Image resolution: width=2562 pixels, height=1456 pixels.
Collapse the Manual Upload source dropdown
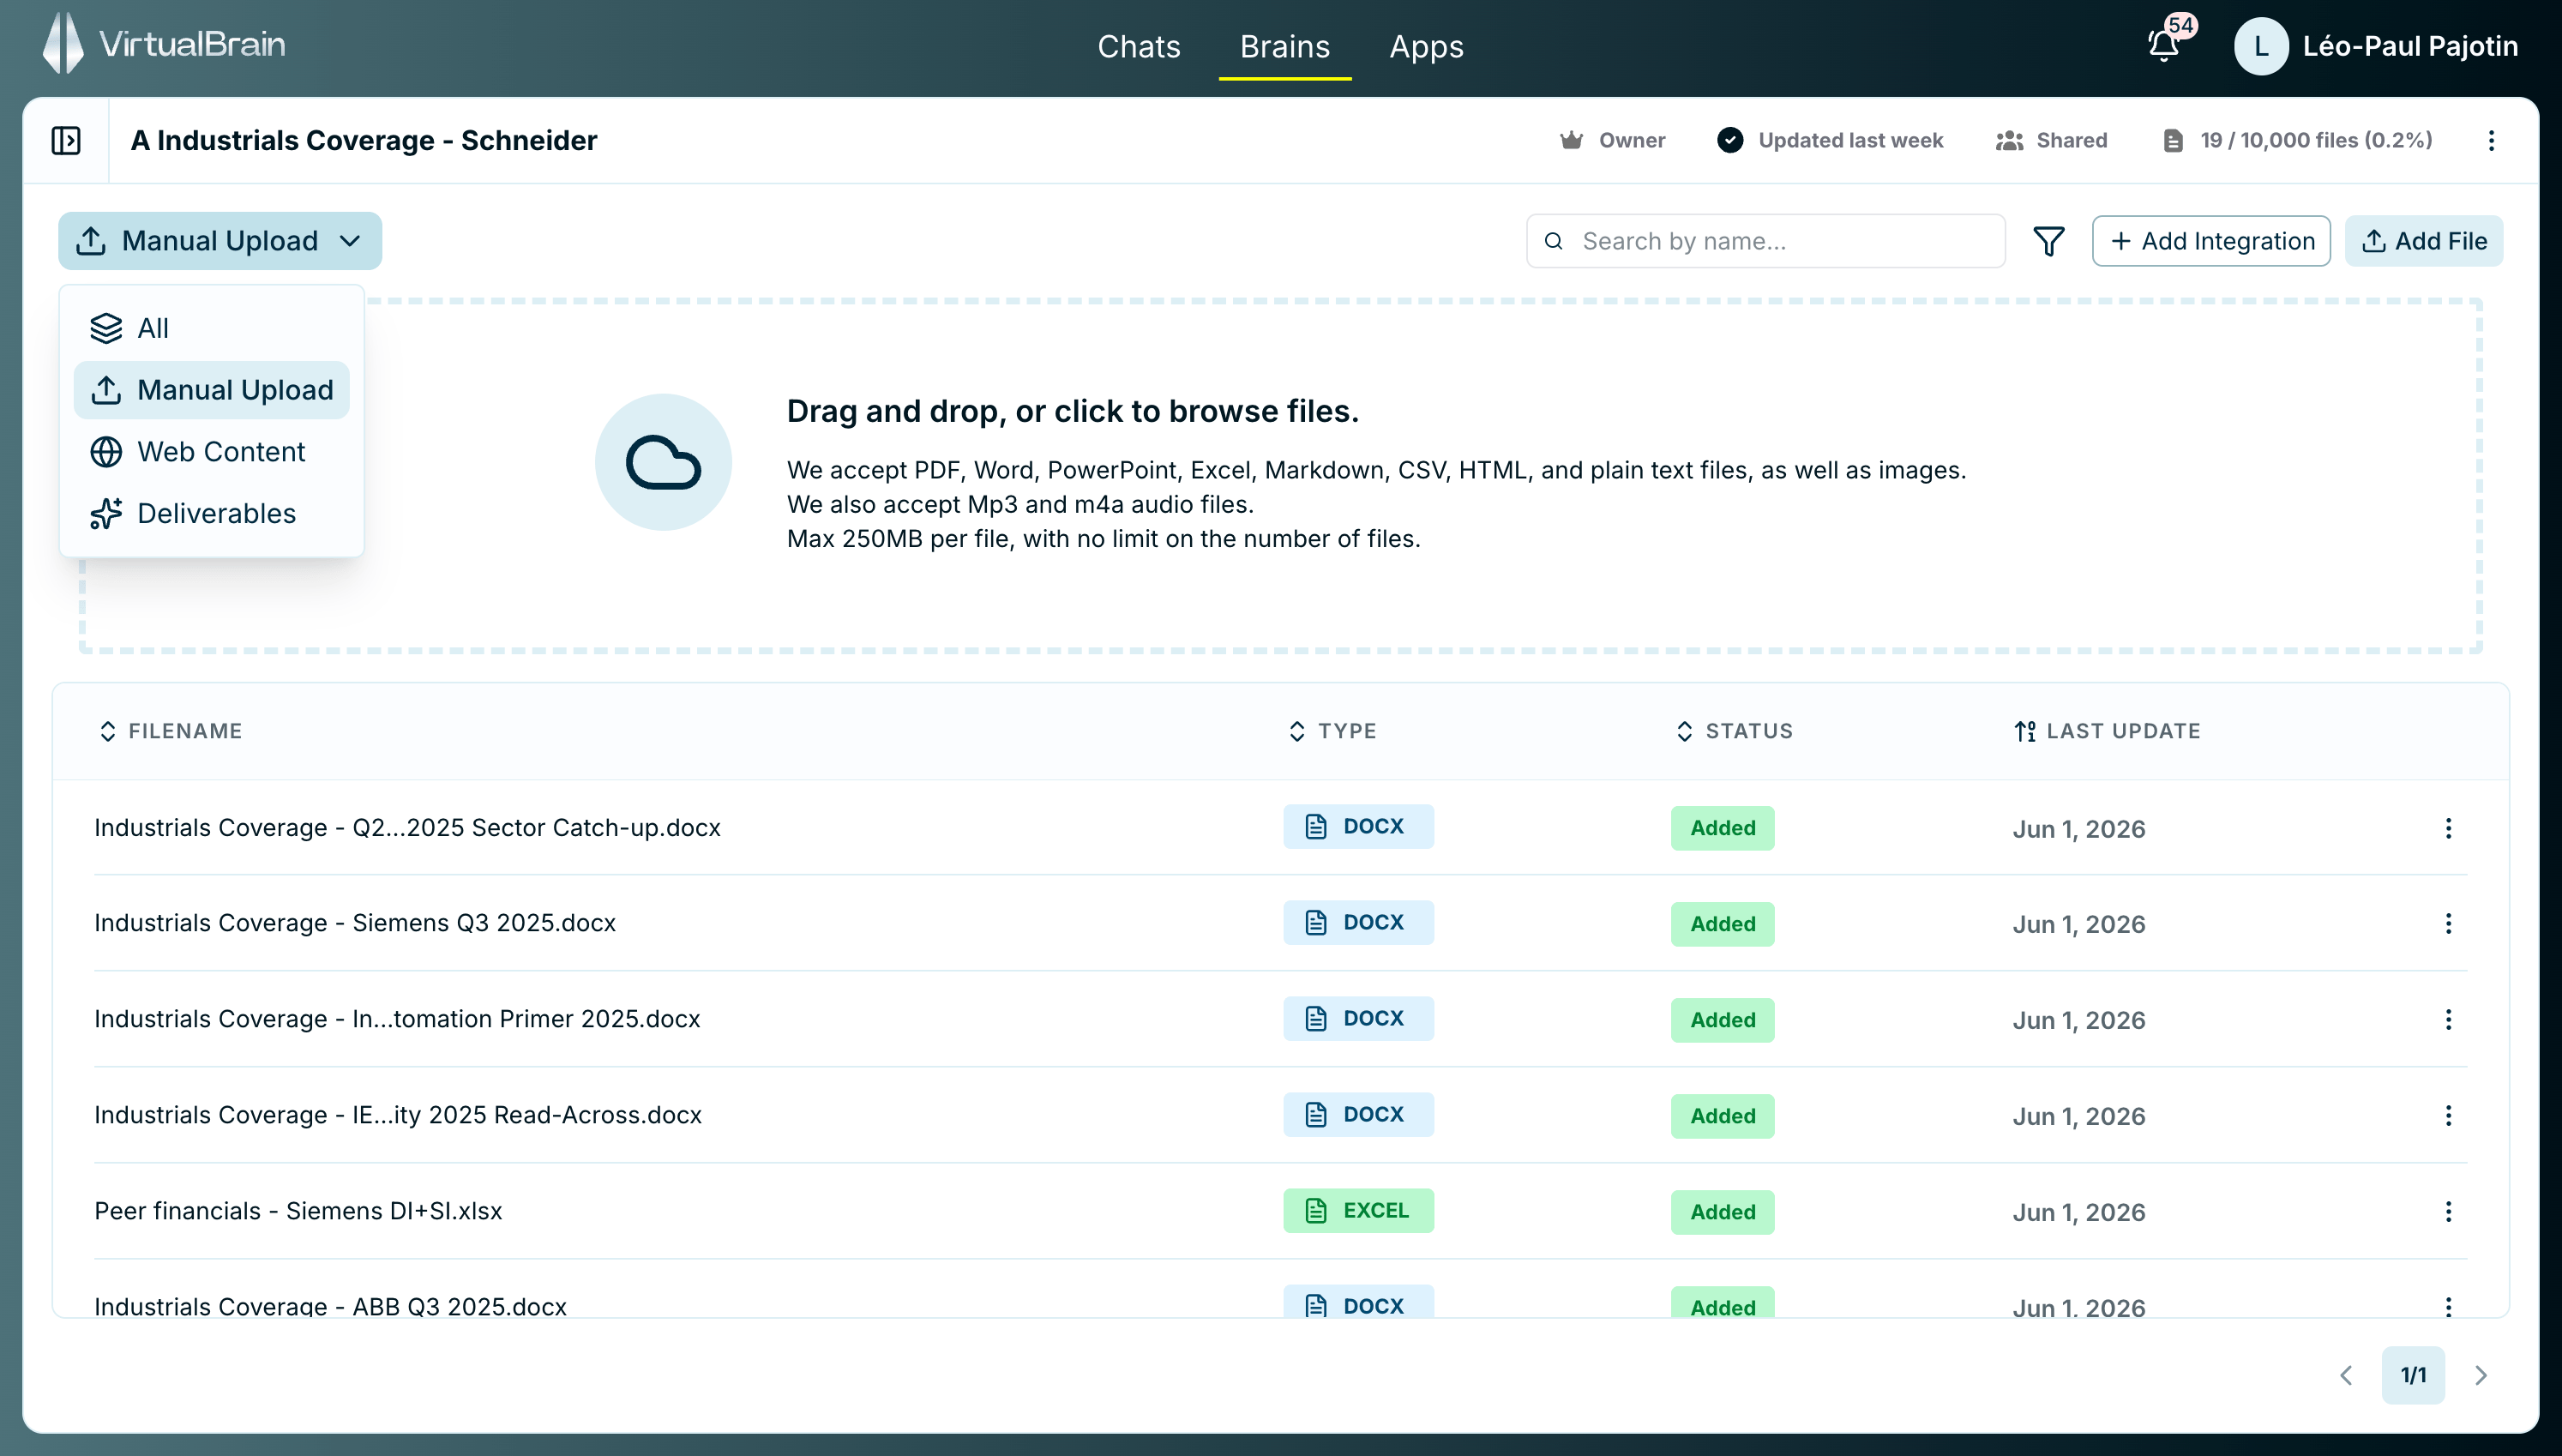click(220, 241)
